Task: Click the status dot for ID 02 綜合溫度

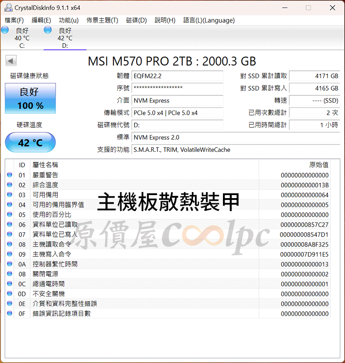Action: (9, 185)
